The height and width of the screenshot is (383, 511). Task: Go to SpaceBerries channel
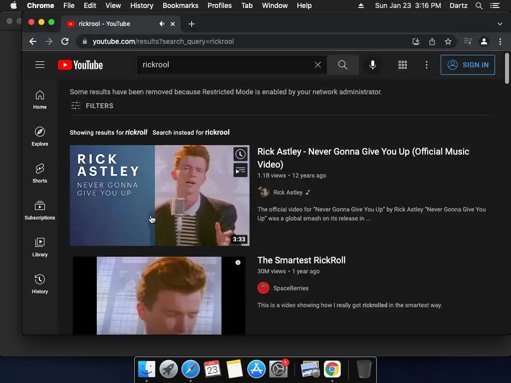pyautogui.click(x=291, y=288)
